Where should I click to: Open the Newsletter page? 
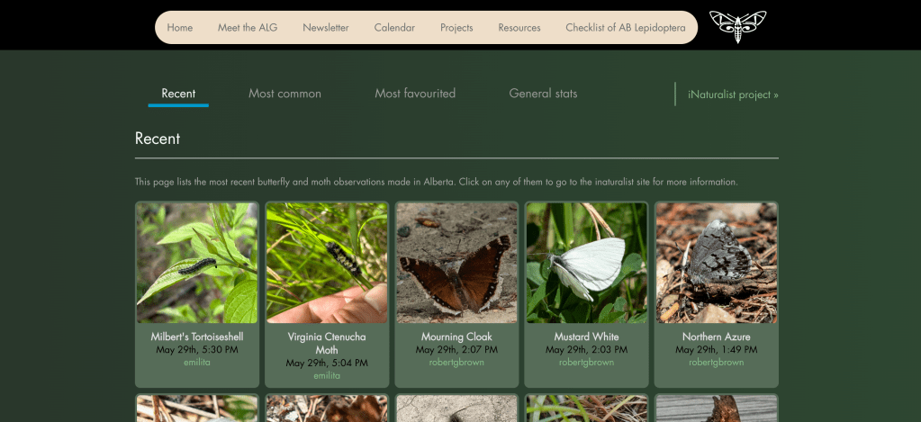click(326, 28)
